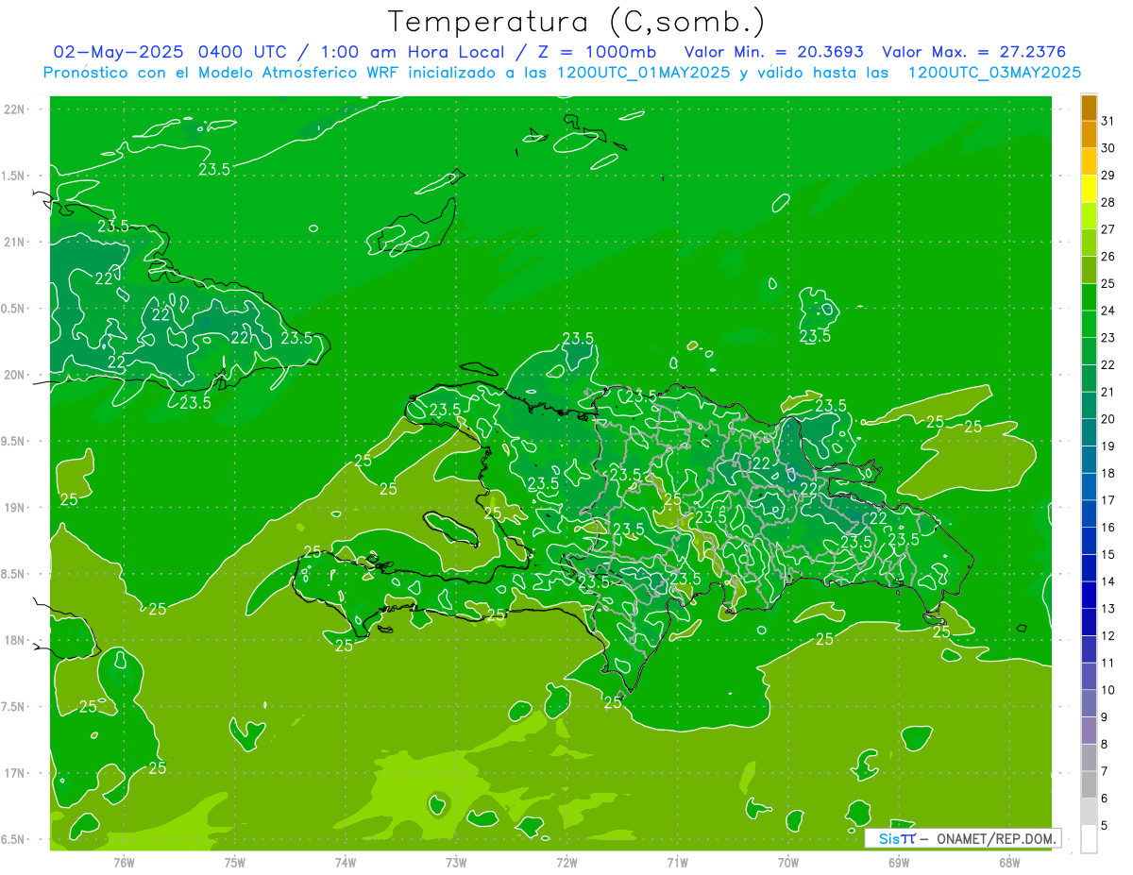Click color swatch between legend values 30 and 31
The image size is (1133, 875).
[1089, 134]
